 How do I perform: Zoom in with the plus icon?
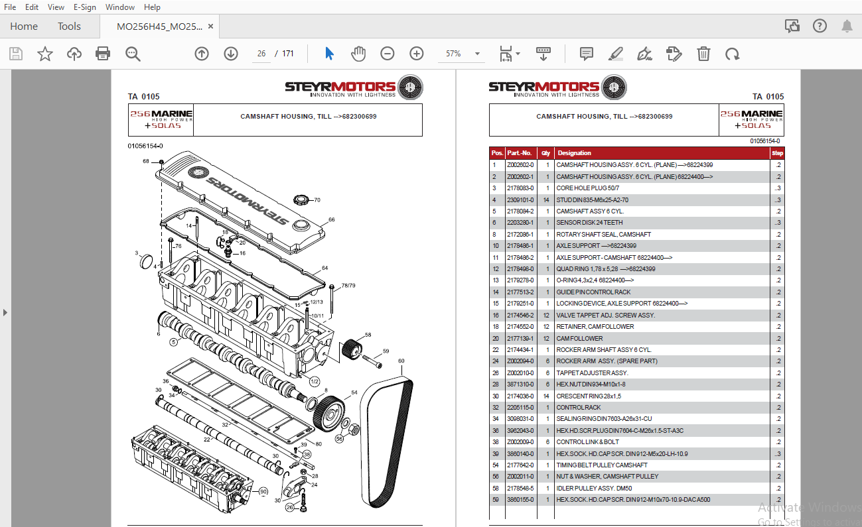[417, 54]
